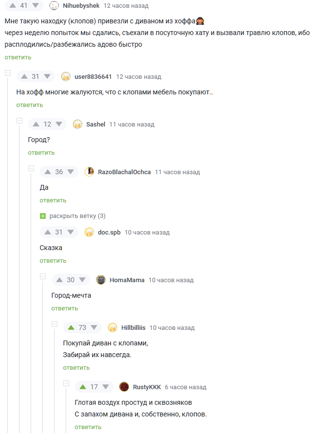Downvote the doc.spb comment

(x=71, y=232)
